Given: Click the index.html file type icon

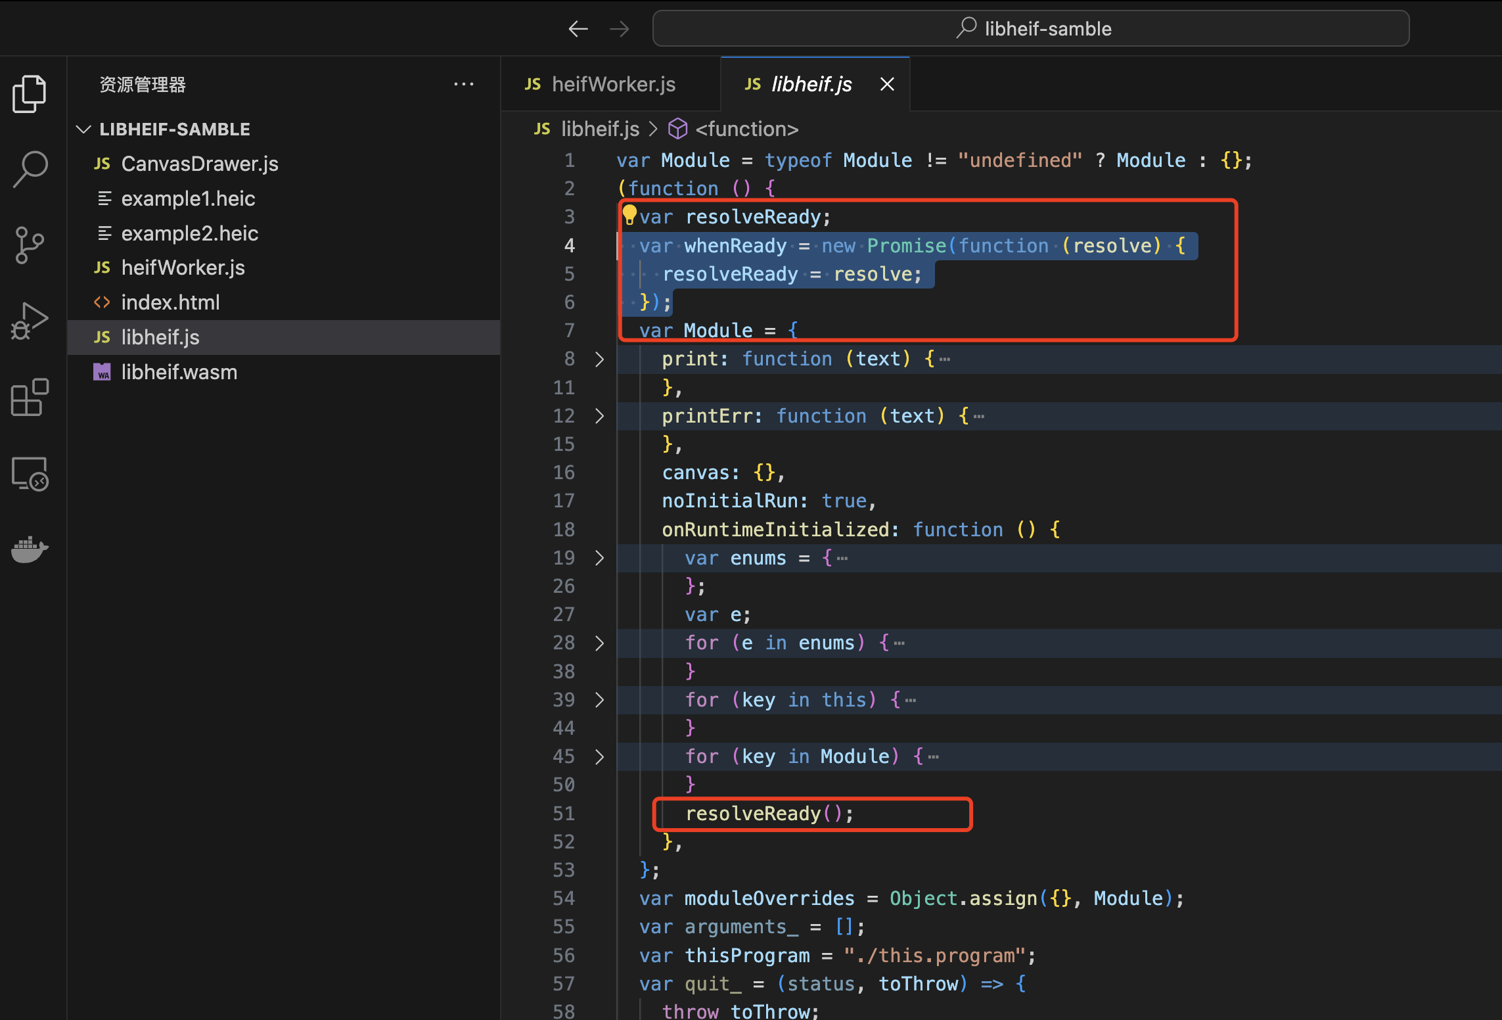Looking at the screenshot, I should 102,302.
